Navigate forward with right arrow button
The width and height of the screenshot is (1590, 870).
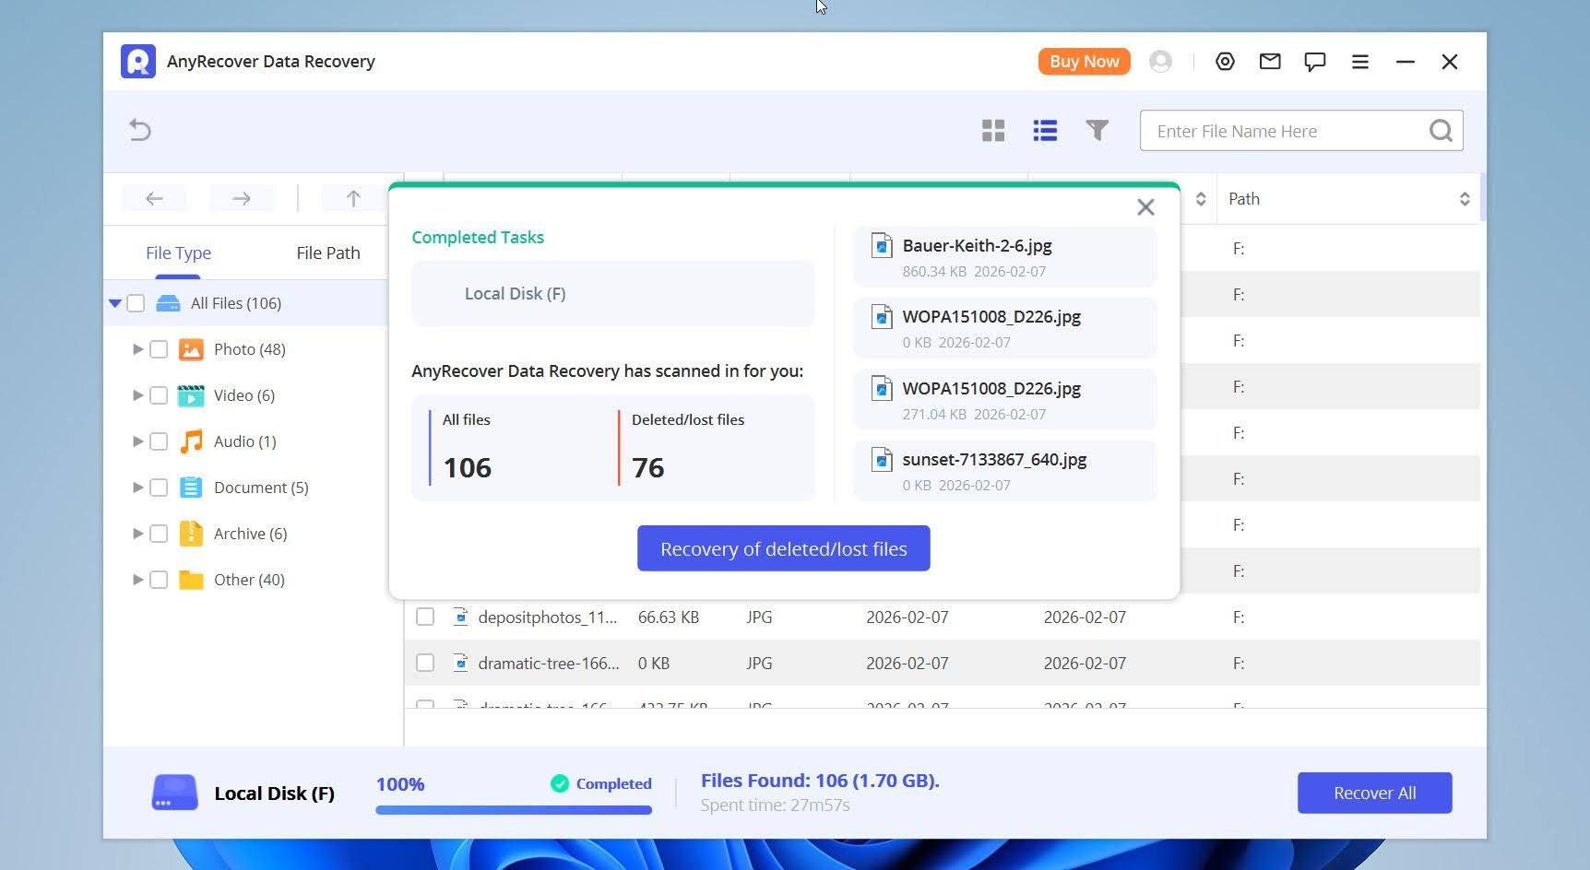[242, 198]
